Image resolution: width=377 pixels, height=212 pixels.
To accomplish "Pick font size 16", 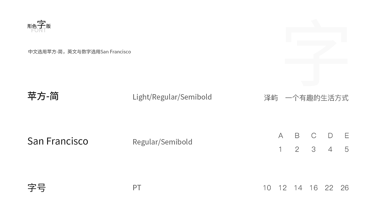I will [313, 188].
